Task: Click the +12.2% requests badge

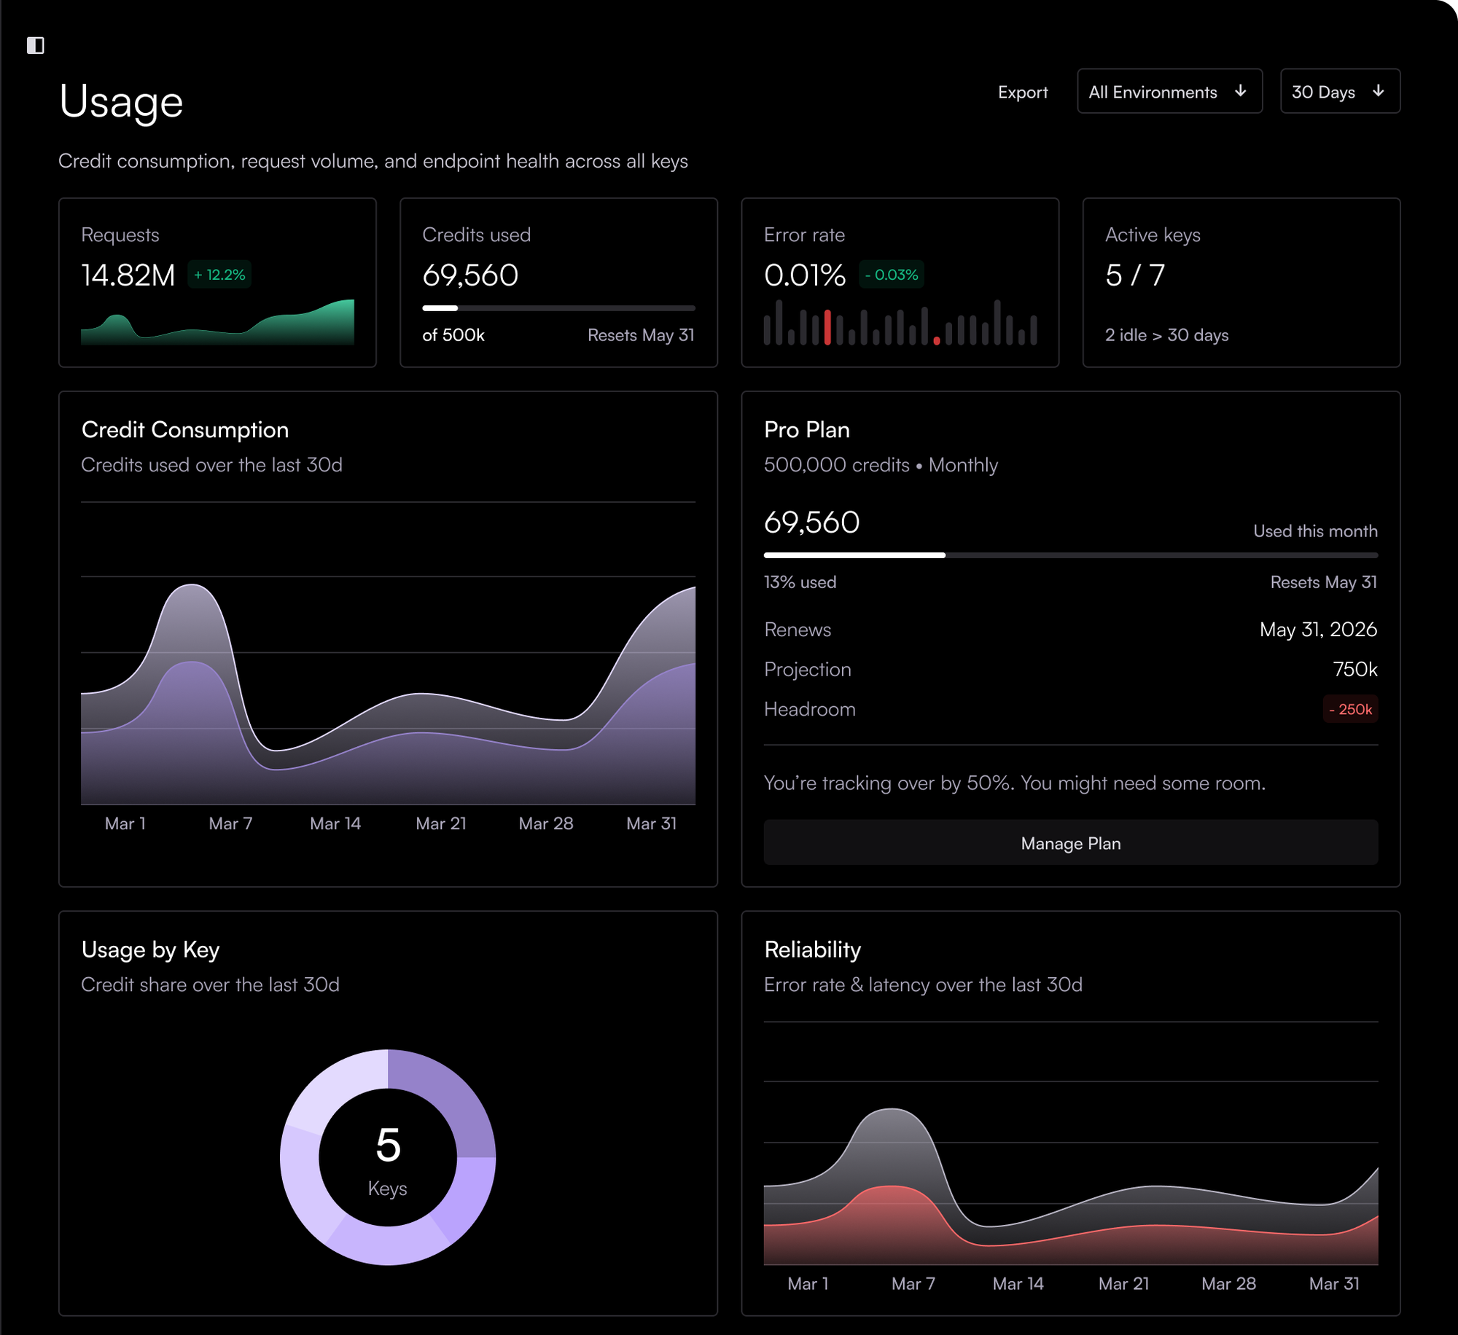Action: [x=219, y=275]
